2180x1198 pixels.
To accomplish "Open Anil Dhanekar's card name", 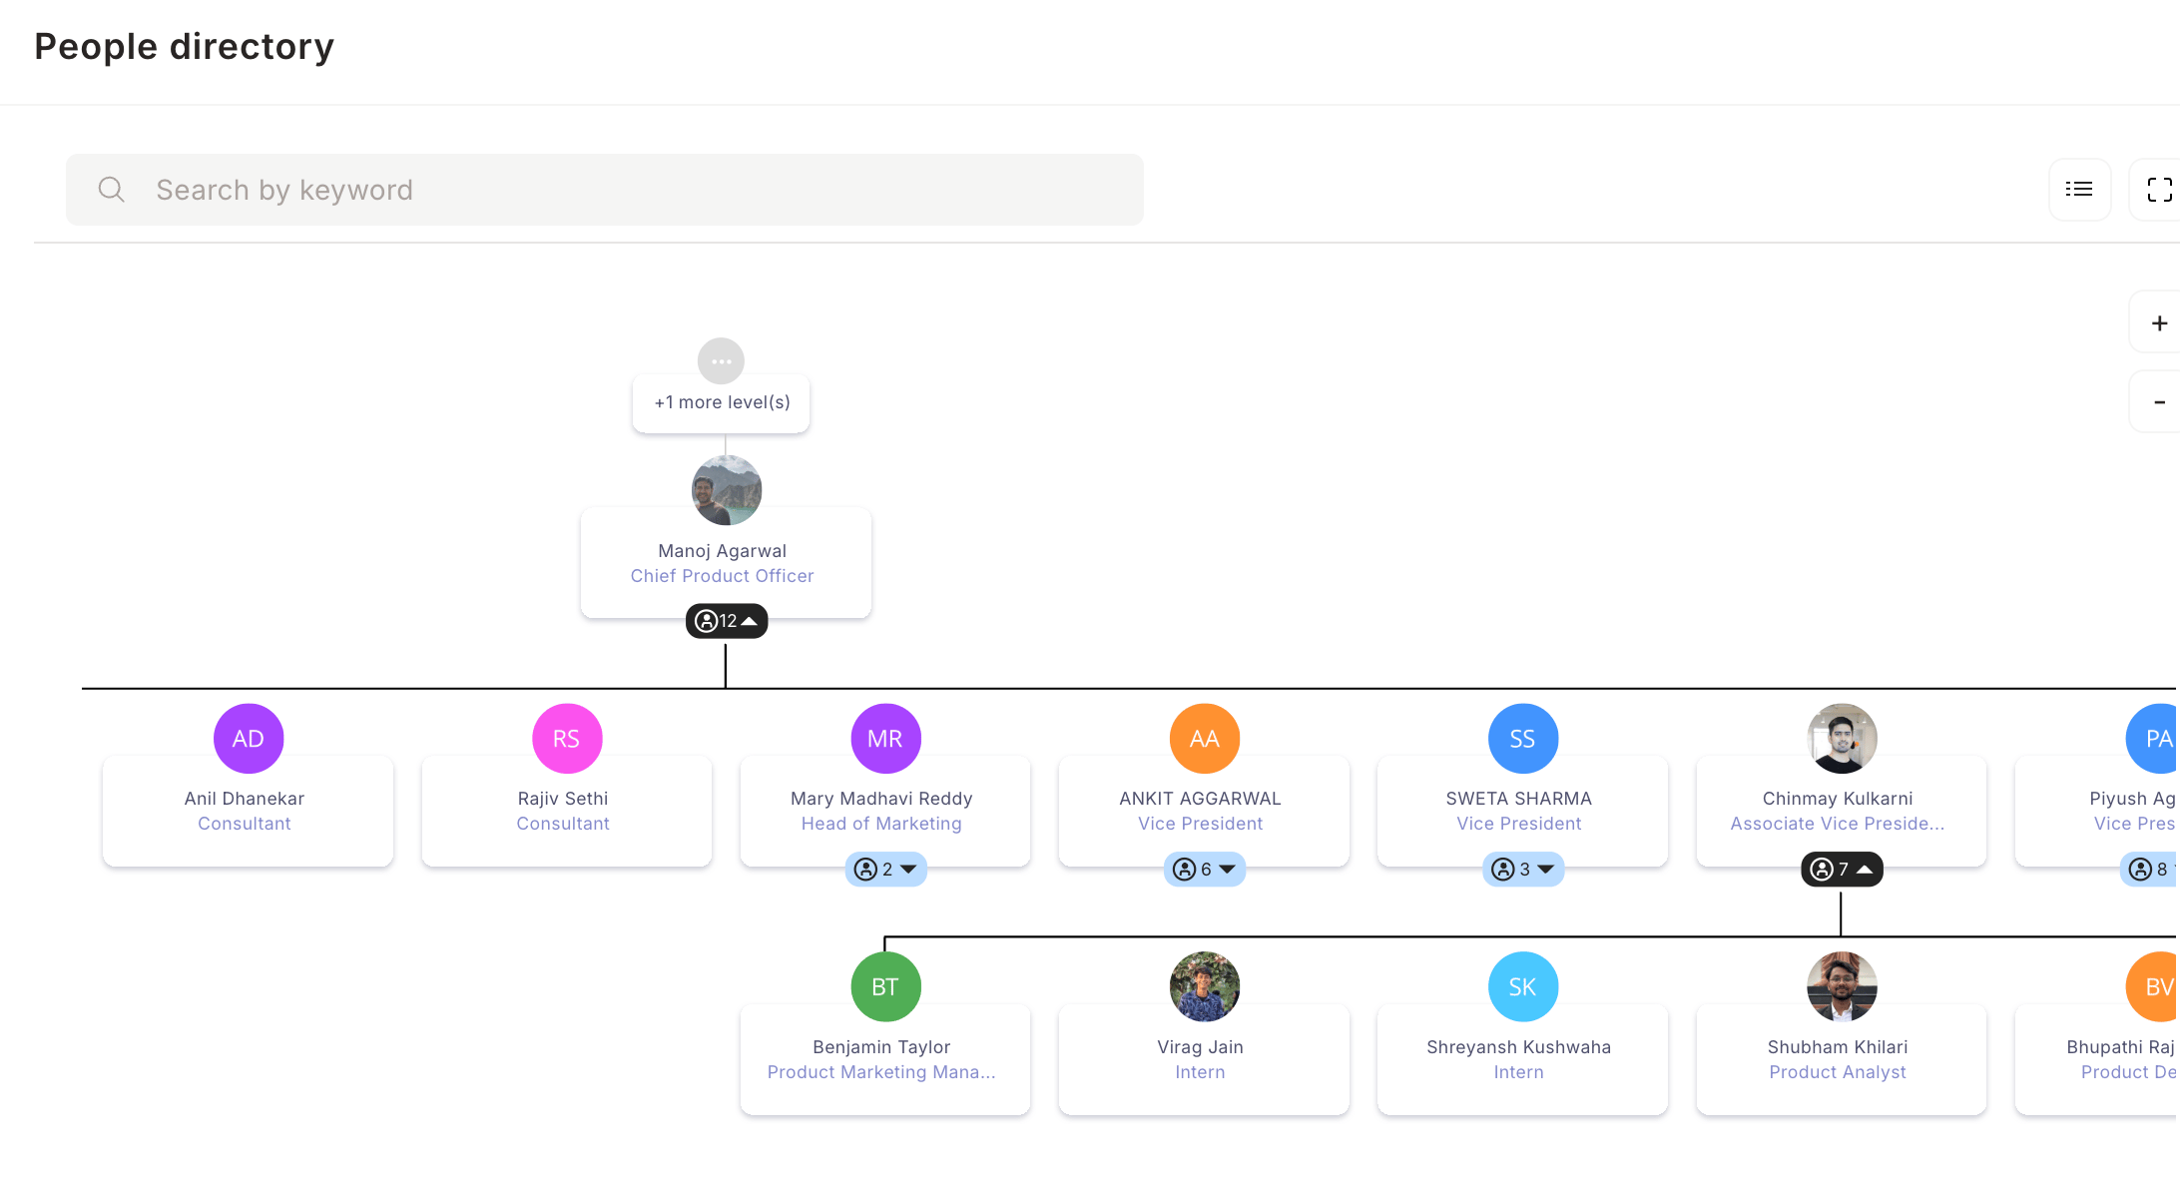I will 245,799.
